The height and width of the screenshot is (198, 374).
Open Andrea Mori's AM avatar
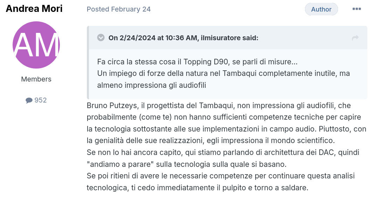click(36, 45)
